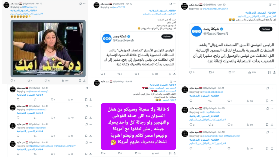Like the tweet with 32 likes

(46, 81)
